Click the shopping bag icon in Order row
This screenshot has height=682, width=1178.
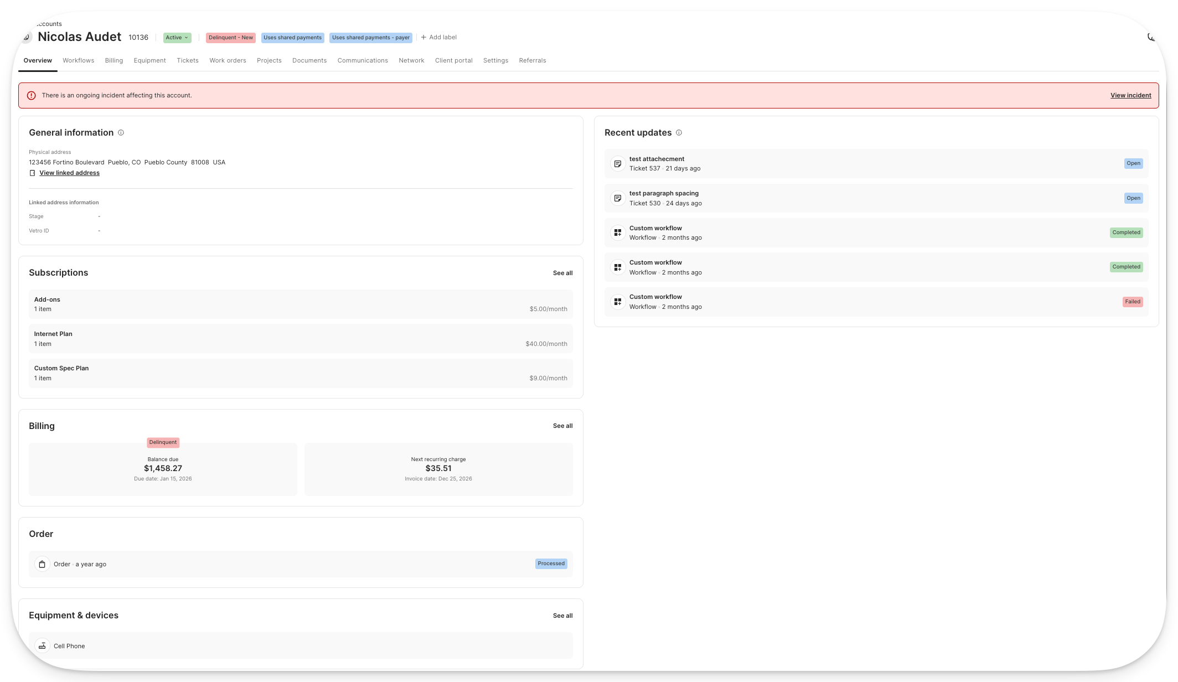[x=42, y=564]
